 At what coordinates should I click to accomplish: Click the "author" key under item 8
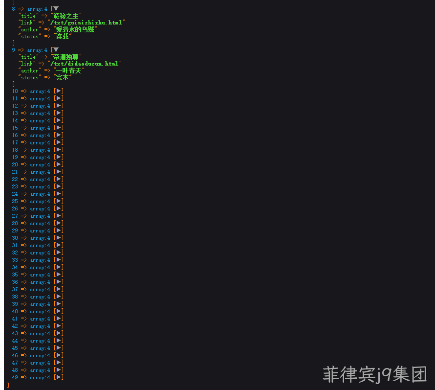click(30, 29)
